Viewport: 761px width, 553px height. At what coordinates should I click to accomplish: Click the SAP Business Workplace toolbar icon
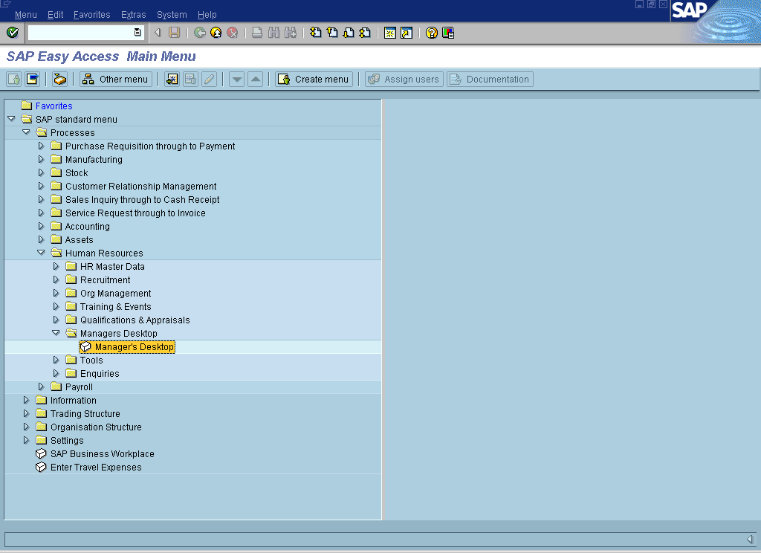click(x=59, y=79)
